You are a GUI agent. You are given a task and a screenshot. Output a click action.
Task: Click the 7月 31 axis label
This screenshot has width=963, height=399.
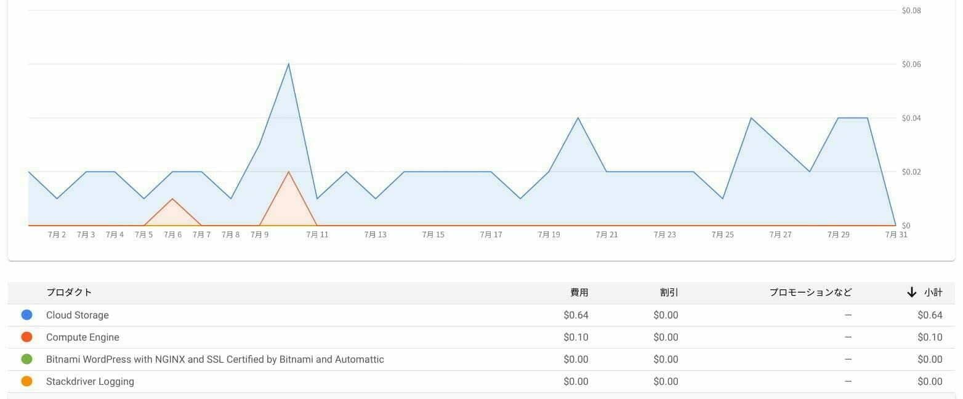click(896, 234)
